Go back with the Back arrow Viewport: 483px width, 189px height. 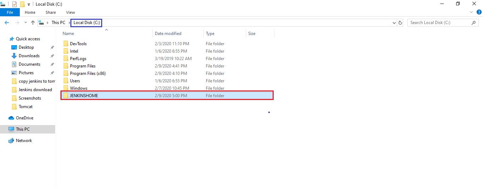pos(7,23)
